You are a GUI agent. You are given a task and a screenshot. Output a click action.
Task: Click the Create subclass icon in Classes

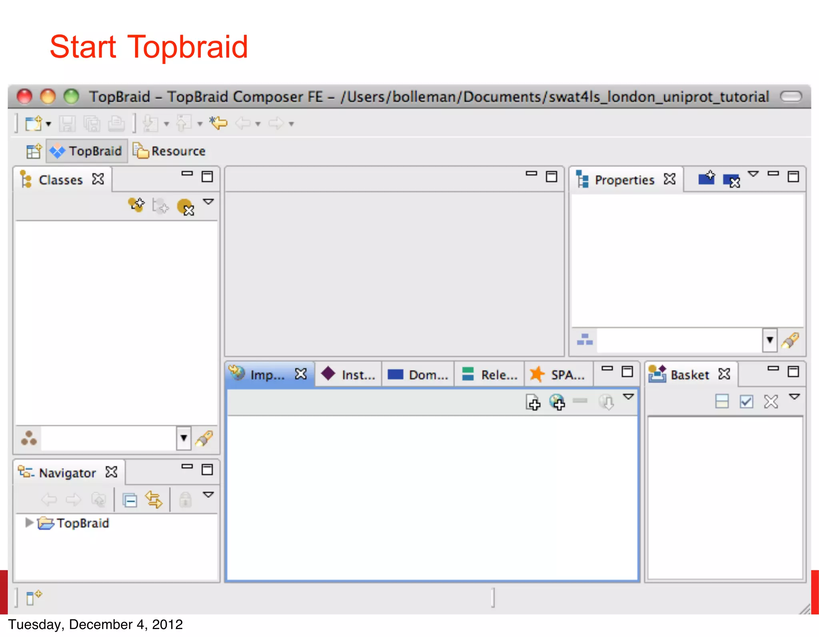[136, 206]
